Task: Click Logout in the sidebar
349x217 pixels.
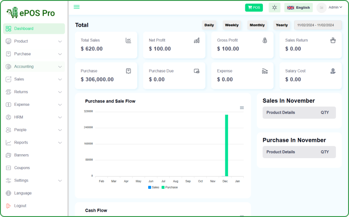Action: (20, 206)
